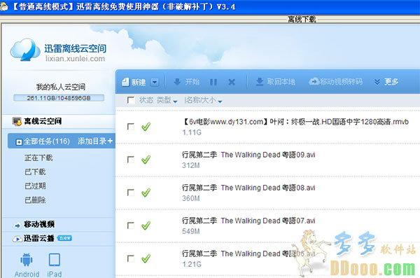Click the 迅雷离线云空间 heading text
The width and height of the screenshot is (420, 278).
pos(76,48)
